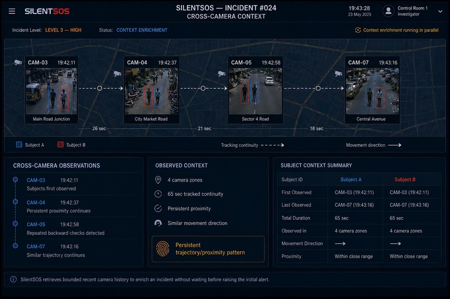Click the clock icon for tracked continuity
Image resolution: width=450 pixels, height=299 pixels.
click(158, 194)
